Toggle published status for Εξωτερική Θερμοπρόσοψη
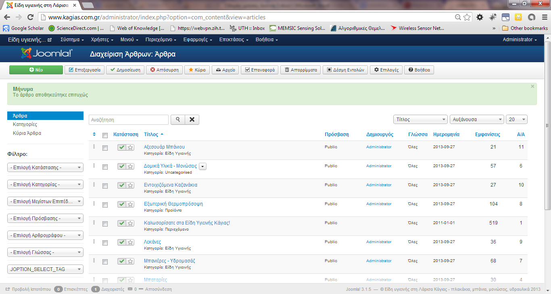 click(x=122, y=204)
